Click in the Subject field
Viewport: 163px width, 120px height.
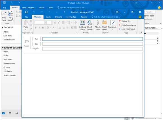click(92, 49)
